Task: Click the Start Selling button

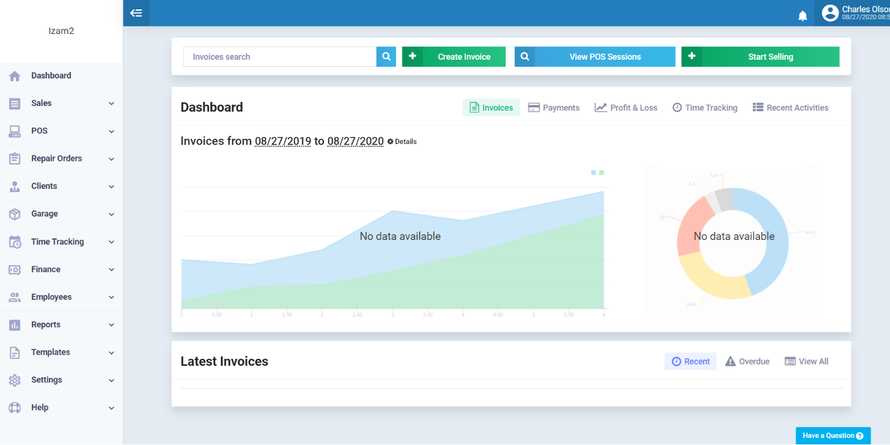Action: pos(760,57)
